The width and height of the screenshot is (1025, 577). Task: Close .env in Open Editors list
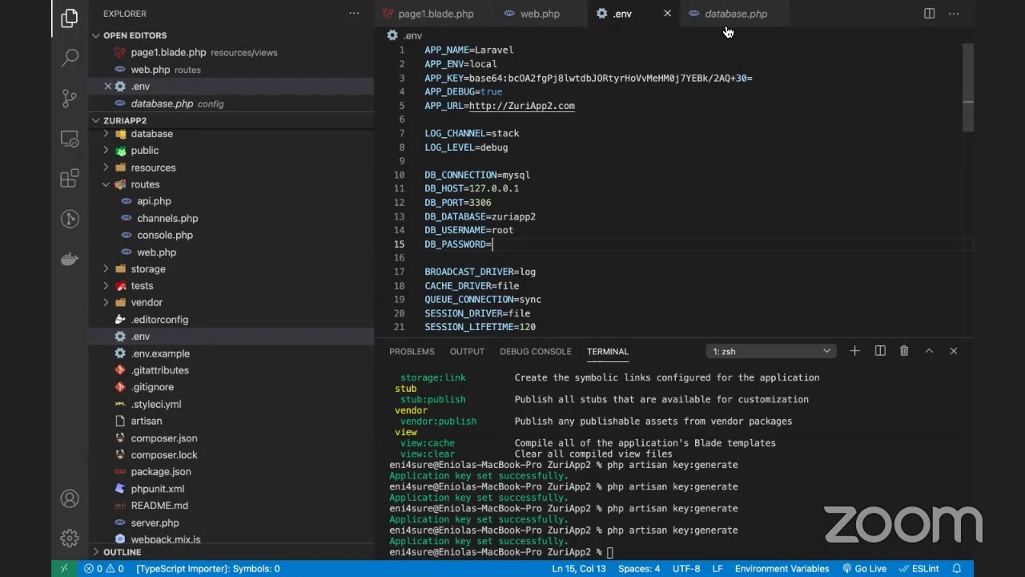click(107, 87)
